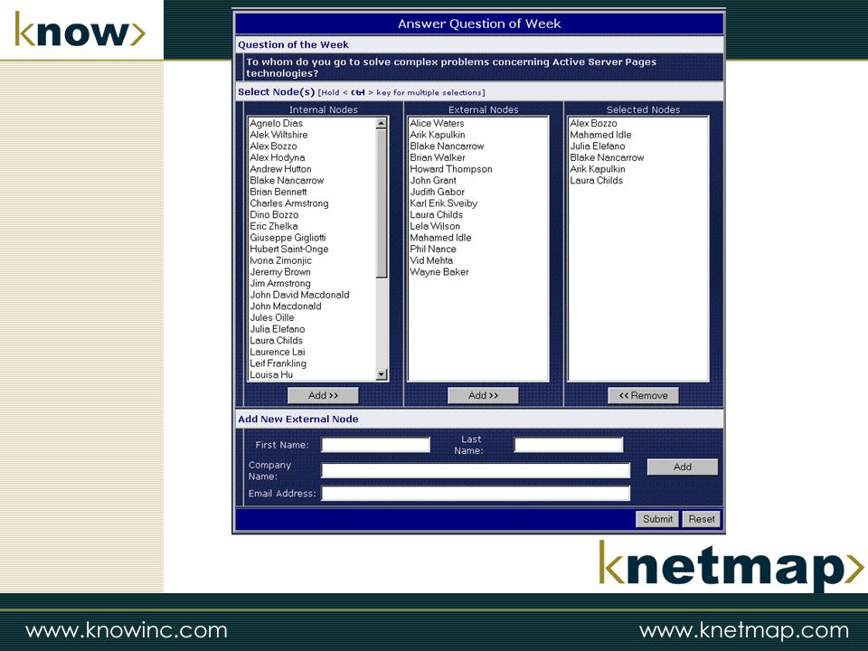Select Judith Gabor in External Nodes
Image resolution: width=868 pixels, height=651 pixels.
pyautogui.click(x=438, y=192)
